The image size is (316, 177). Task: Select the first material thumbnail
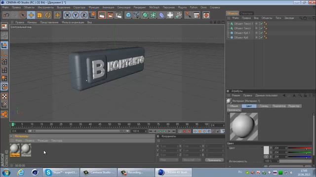coord(15,150)
